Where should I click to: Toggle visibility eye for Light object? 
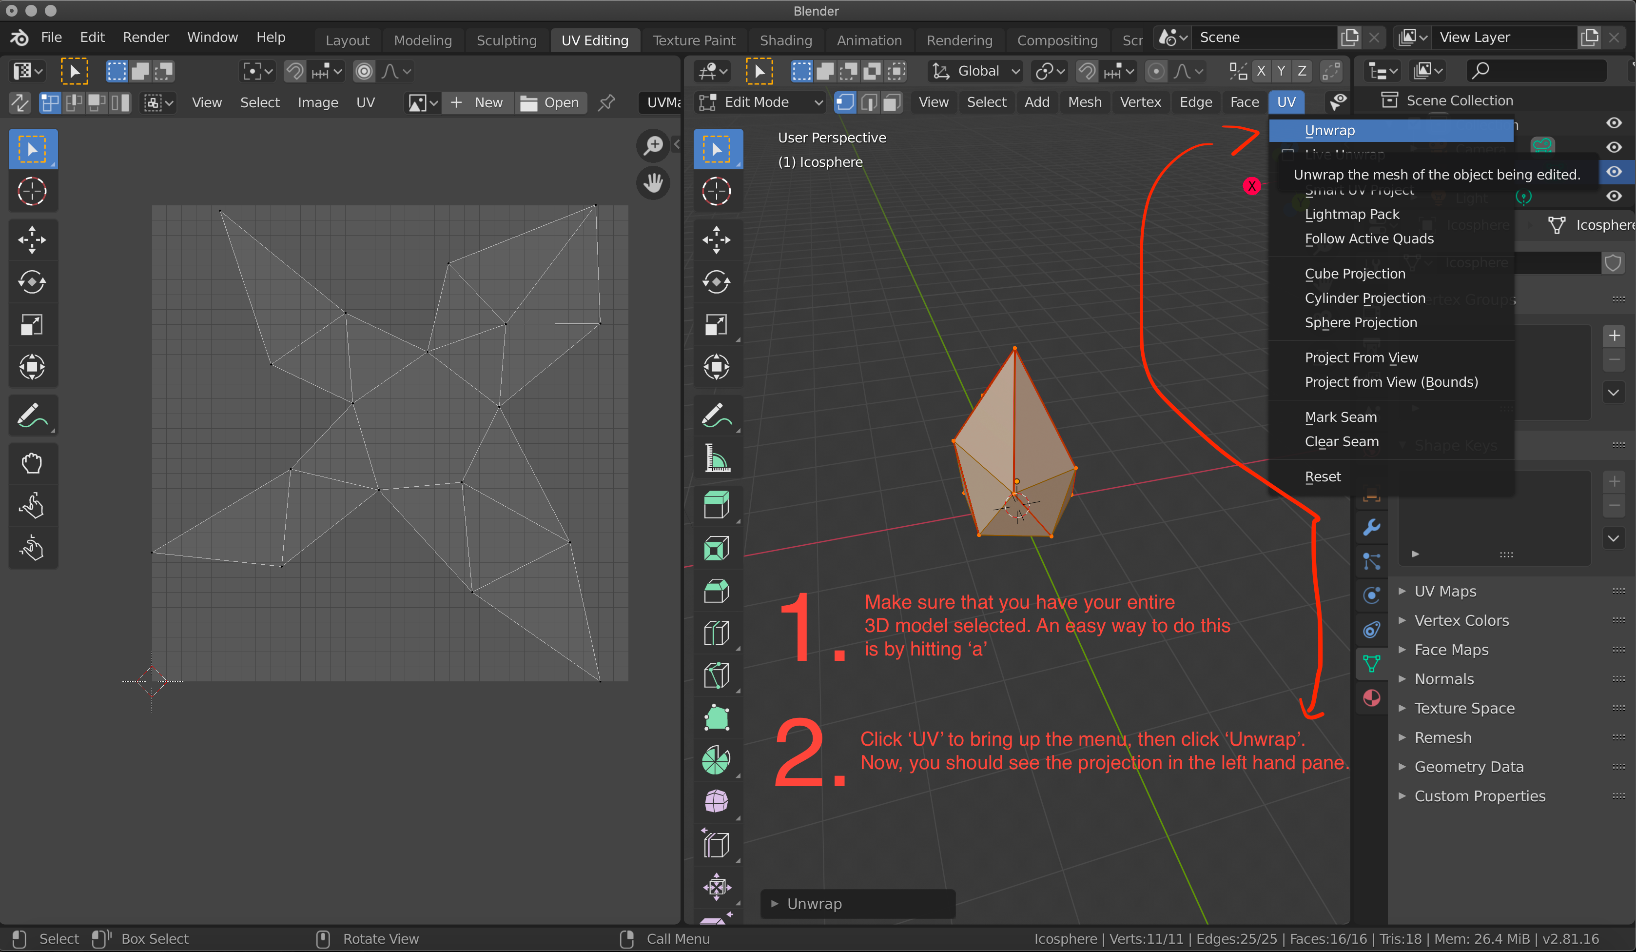pos(1614,196)
